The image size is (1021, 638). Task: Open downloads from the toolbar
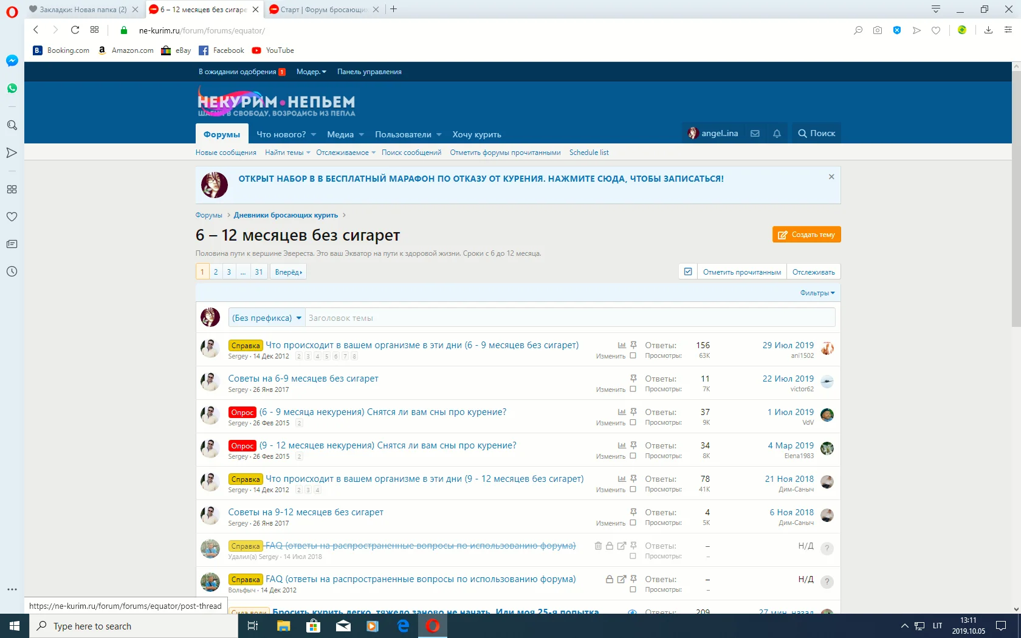pyautogui.click(x=988, y=30)
